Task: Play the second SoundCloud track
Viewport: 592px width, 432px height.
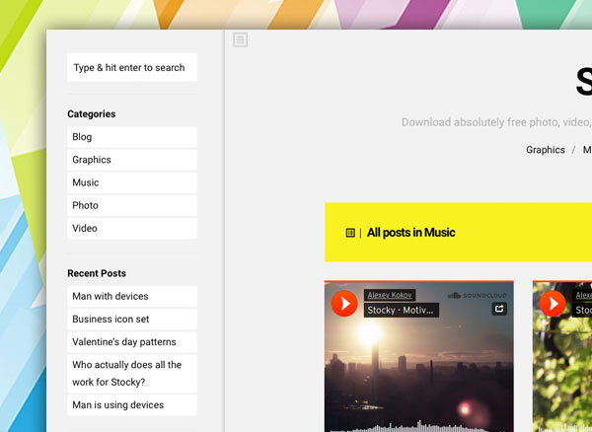Action: 553,304
